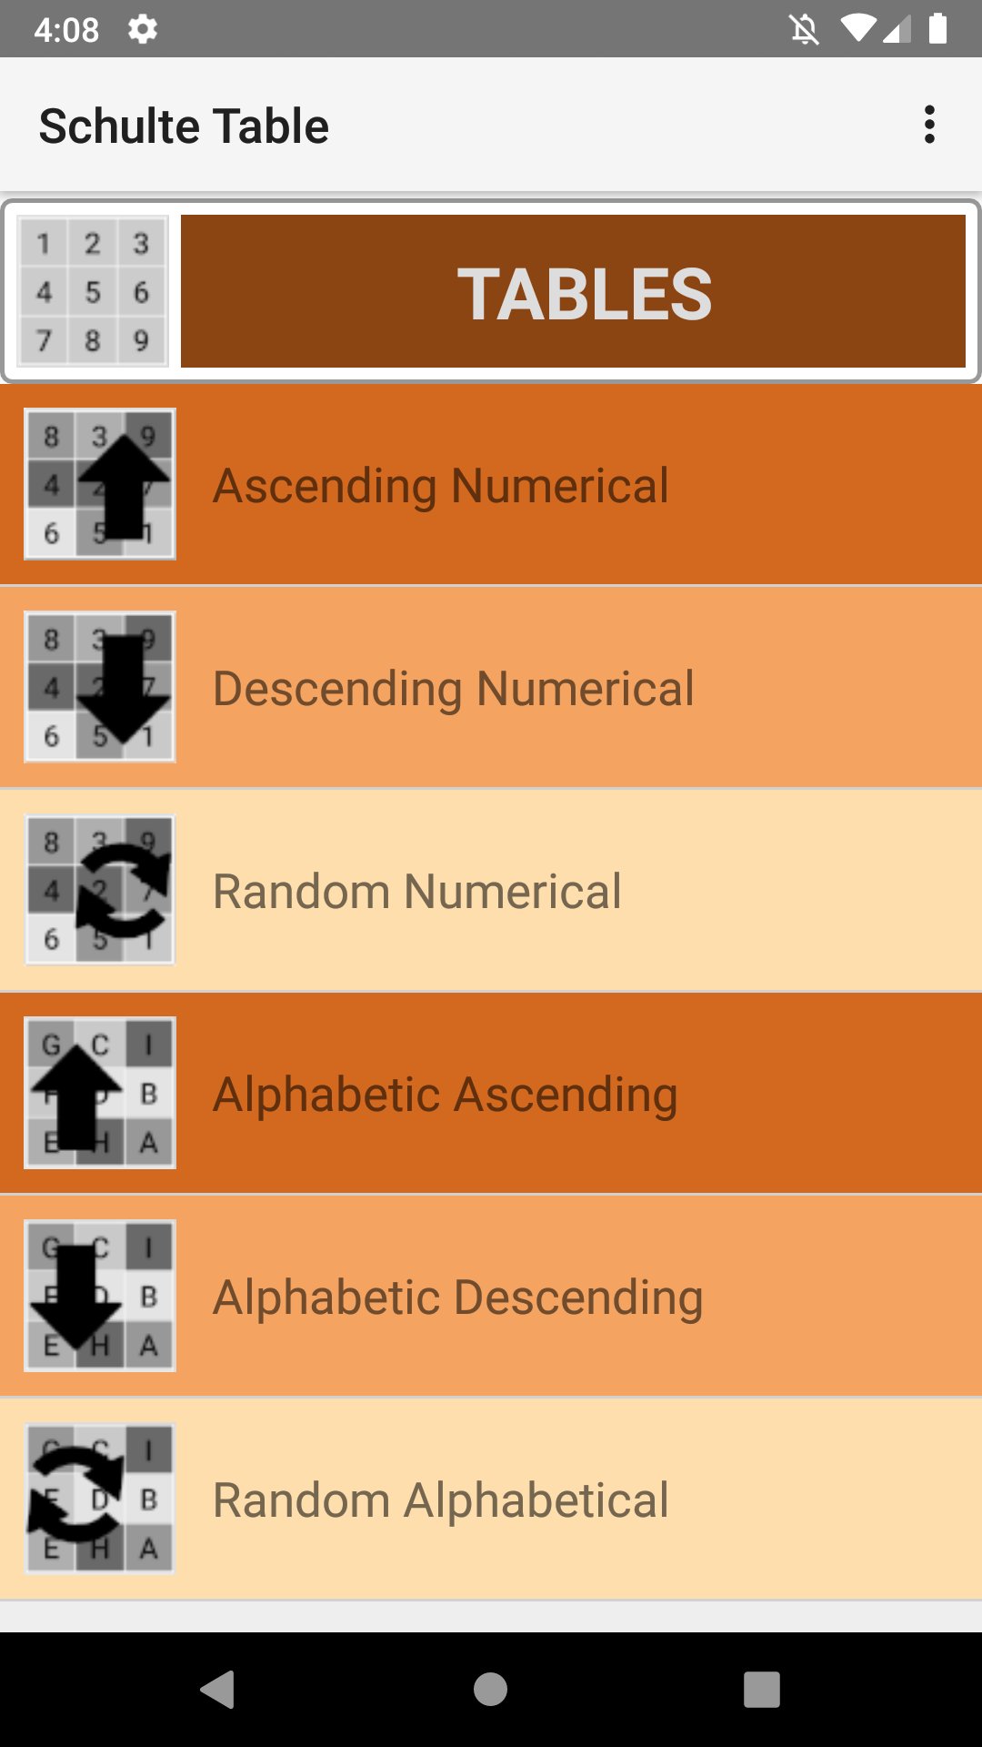Screen dimensions: 982x1747
Task: Tap the letter grid down-arrow icon for Alphabetic Descending
Action: pyautogui.click(x=100, y=1295)
